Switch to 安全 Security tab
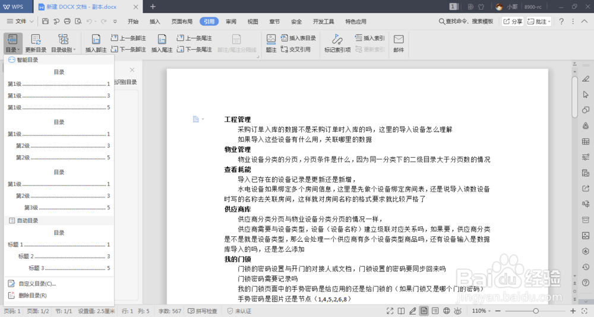 296,21
